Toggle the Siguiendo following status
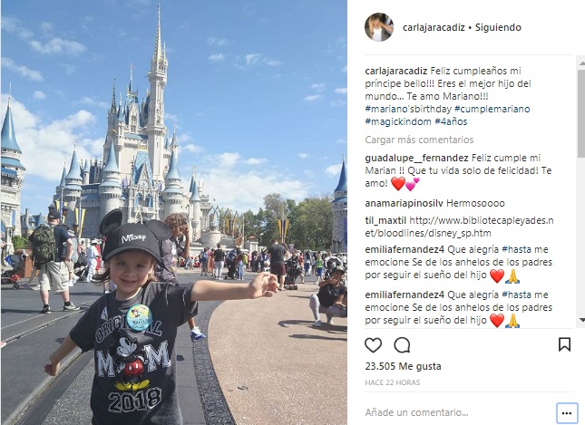Viewport: 585px width, 425px height. point(498,27)
